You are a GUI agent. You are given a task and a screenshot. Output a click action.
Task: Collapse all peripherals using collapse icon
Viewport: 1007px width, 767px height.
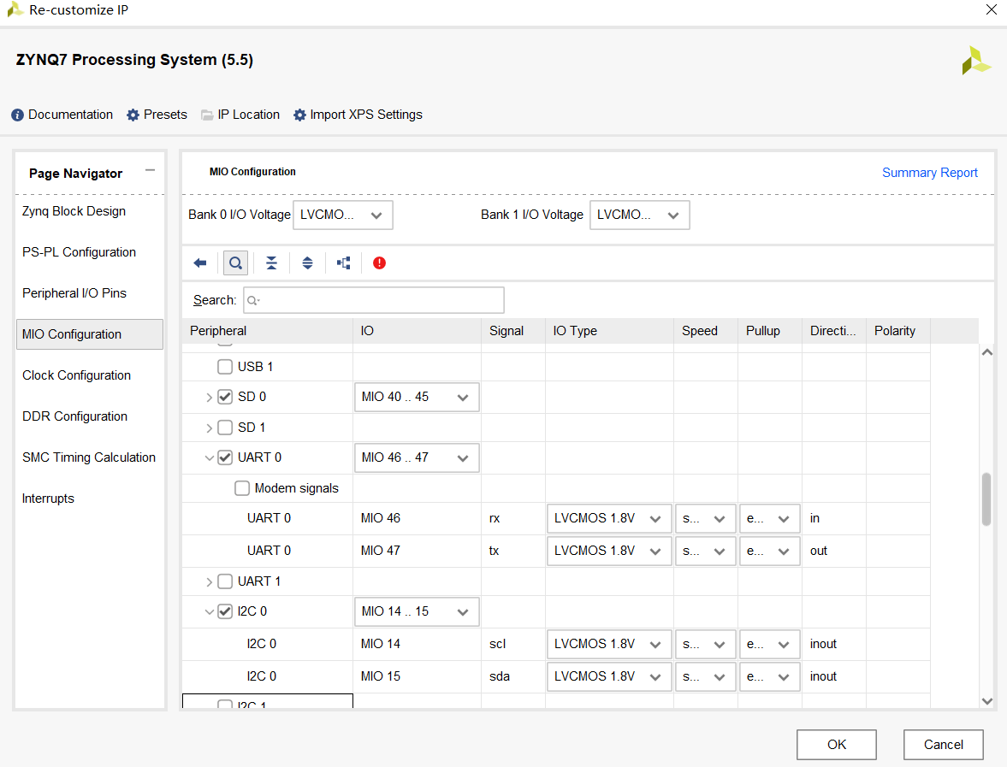tap(271, 263)
